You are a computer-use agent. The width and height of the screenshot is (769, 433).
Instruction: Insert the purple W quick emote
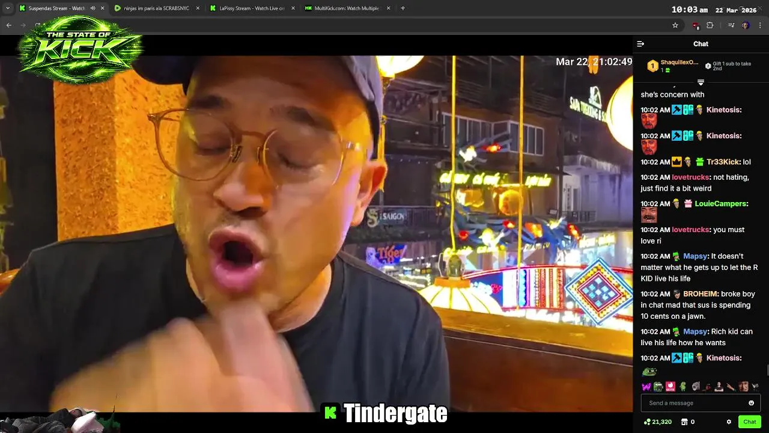tap(646, 387)
